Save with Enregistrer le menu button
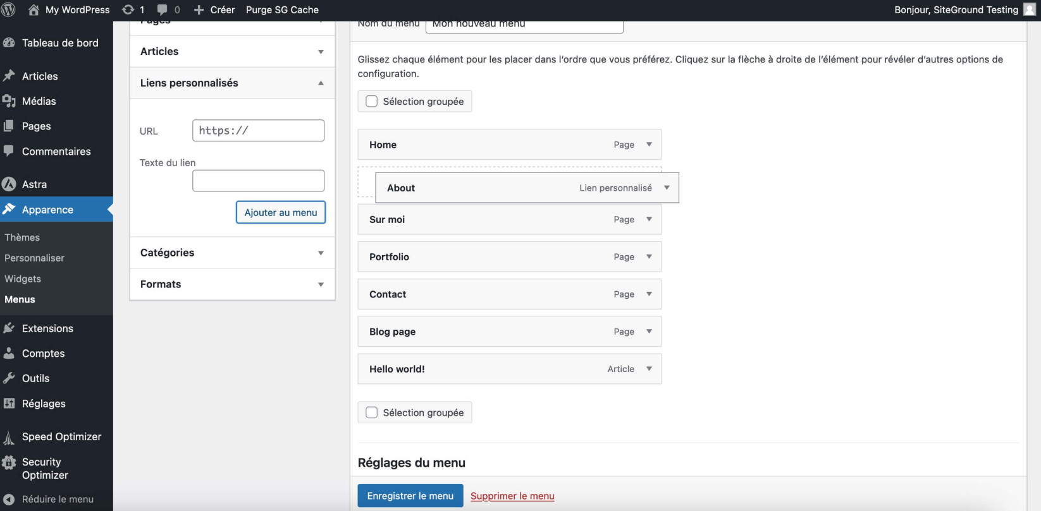The image size is (1041, 511). [410, 496]
